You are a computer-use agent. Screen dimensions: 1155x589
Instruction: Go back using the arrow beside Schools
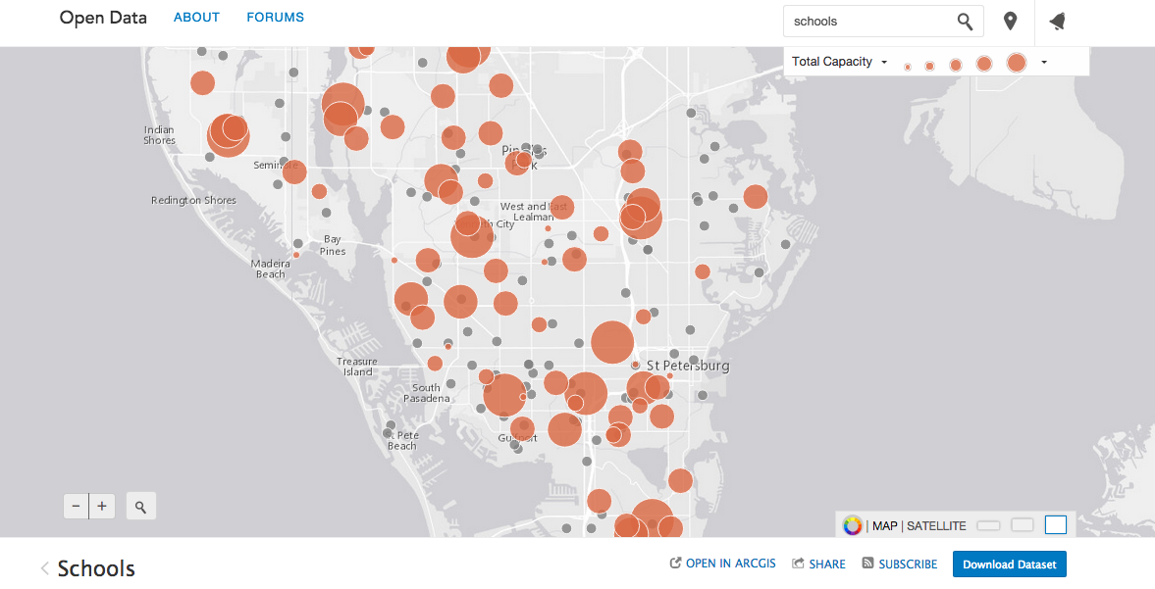(x=45, y=567)
